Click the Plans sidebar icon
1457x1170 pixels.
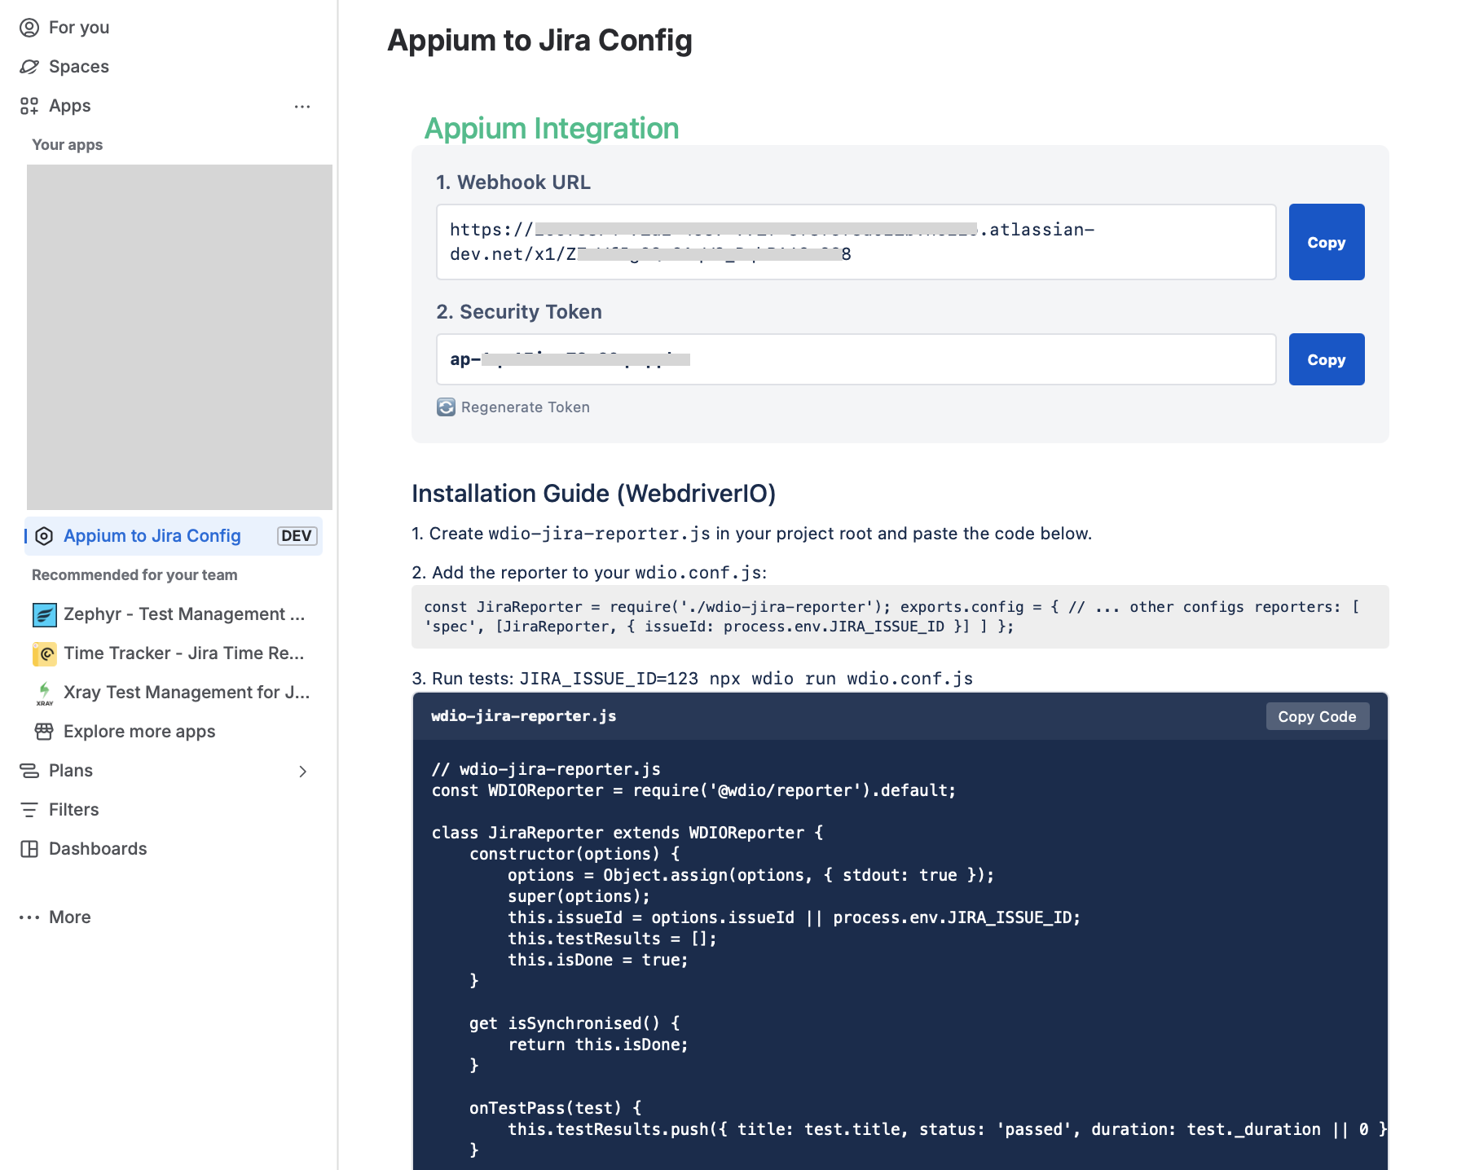pos(30,770)
